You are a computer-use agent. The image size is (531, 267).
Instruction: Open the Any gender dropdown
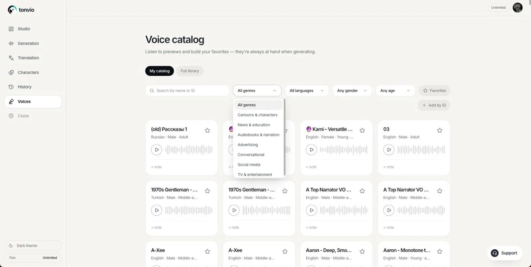352,91
